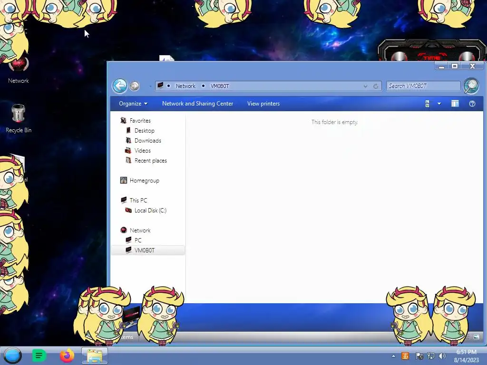Launch the green notes app from taskbar
The image size is (487, 365).
coord(39,355)
